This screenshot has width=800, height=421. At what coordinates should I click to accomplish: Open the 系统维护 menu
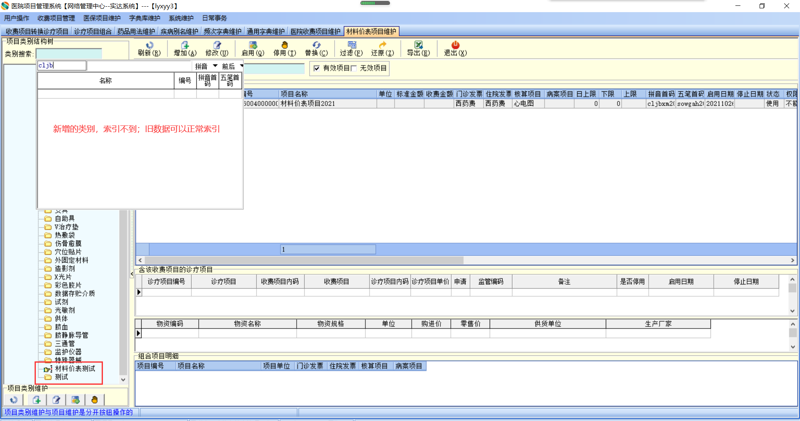(x=181, y=18)
